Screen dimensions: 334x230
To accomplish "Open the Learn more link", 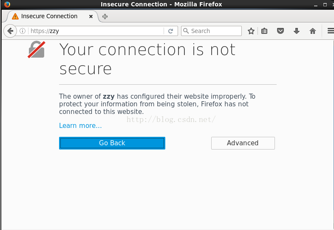I will (x=80, y=125).
